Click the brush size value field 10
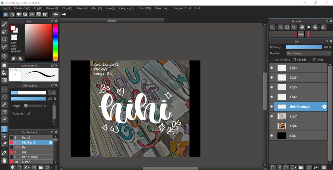 pyautogui.click(x=52, y=93)
